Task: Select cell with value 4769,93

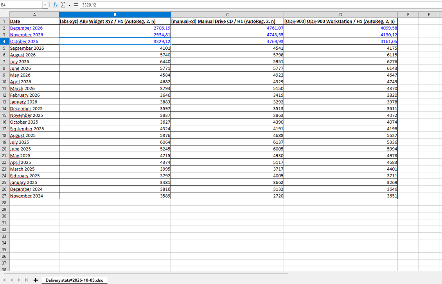Action: coord(227,41)
